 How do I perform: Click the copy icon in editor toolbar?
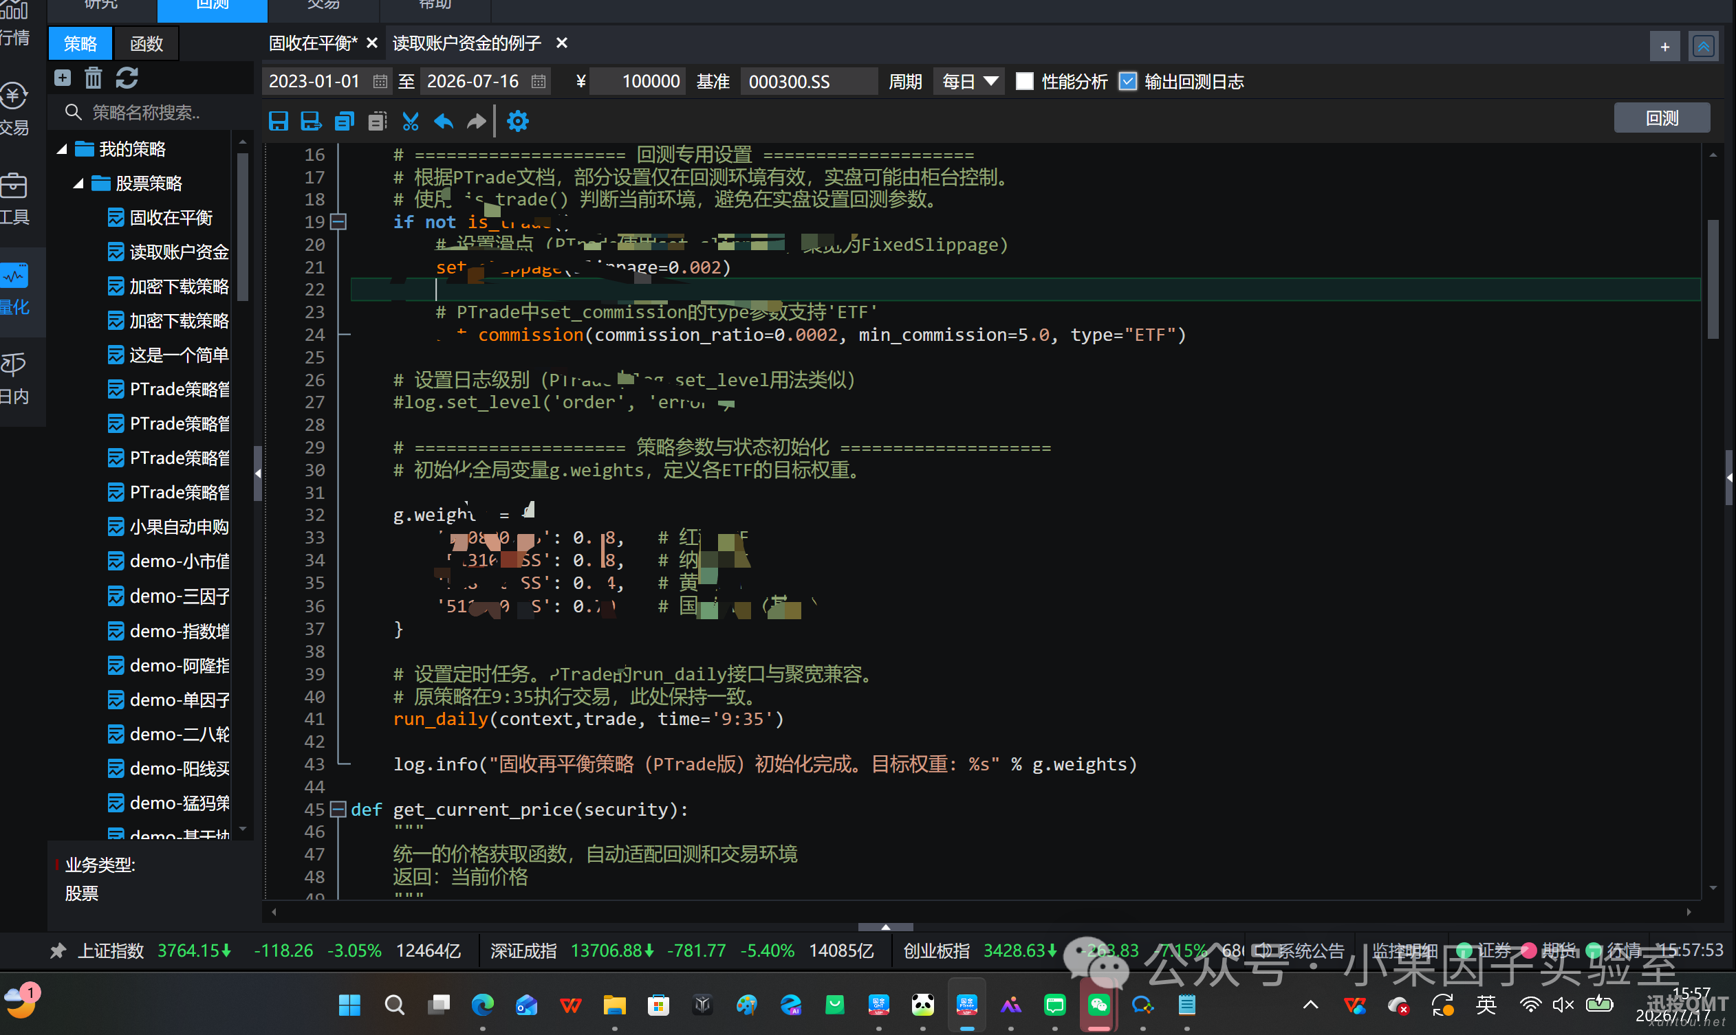tap(344, 122)
